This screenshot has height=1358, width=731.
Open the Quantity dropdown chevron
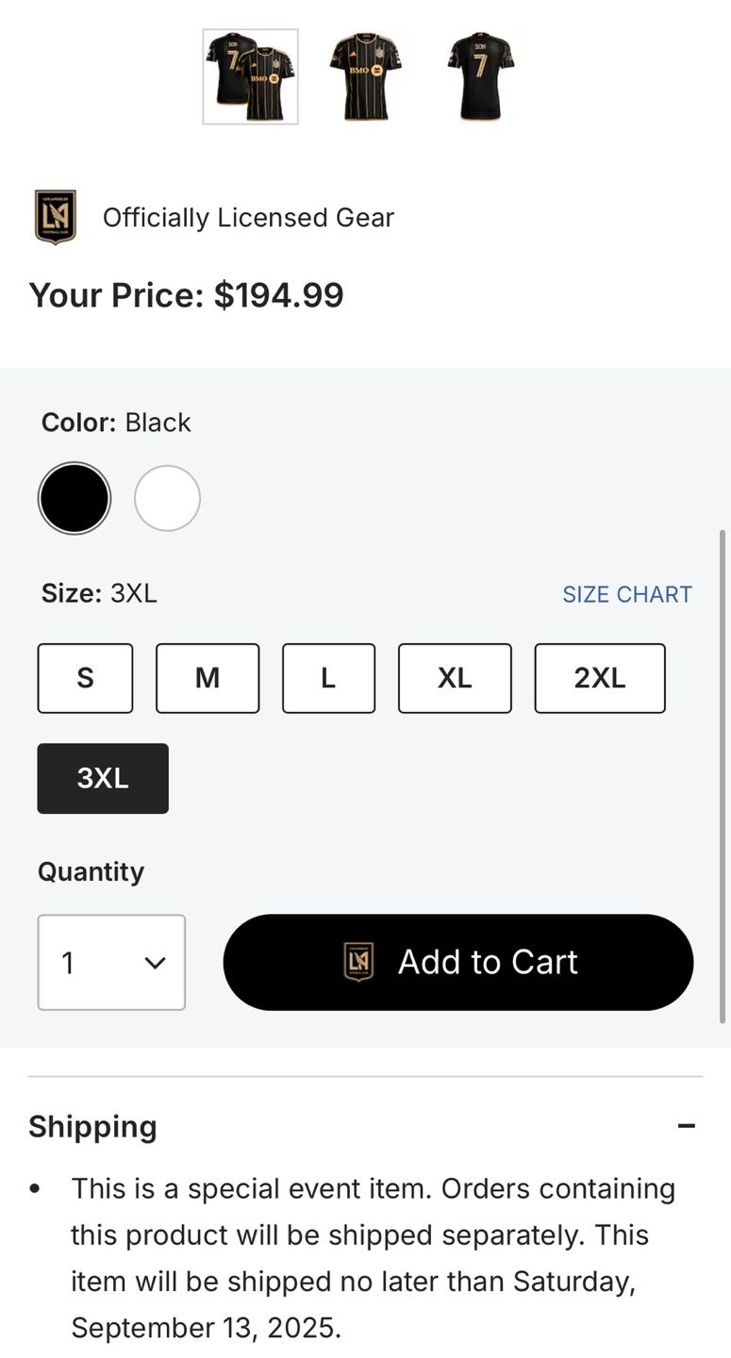[155, 963]
